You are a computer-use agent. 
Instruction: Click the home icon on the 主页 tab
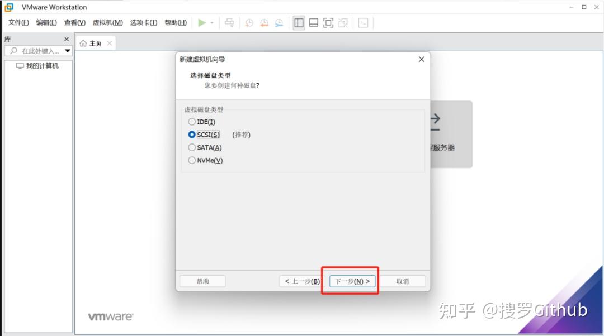83,44
